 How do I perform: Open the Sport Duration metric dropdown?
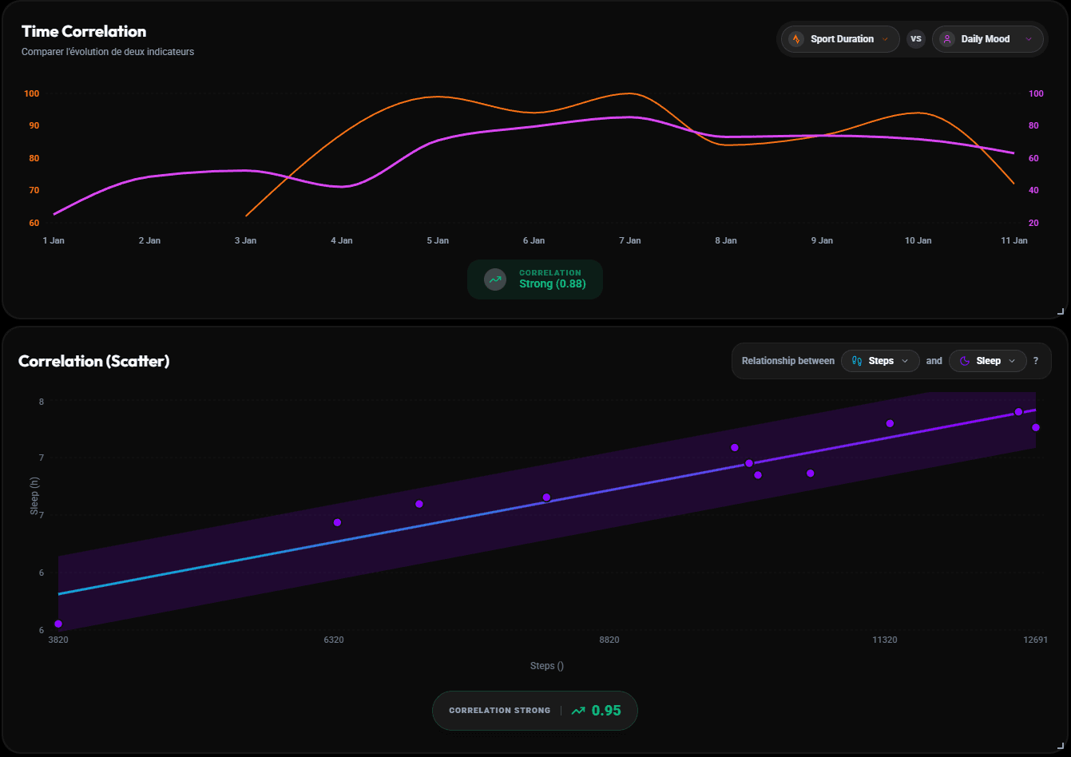pyautogui.click(x=839, y=38)
